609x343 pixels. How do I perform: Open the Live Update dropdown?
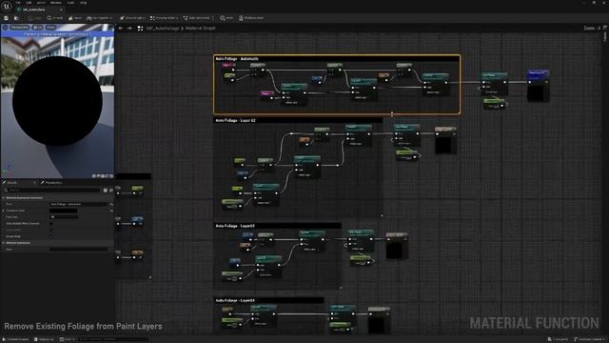(132, 18)
